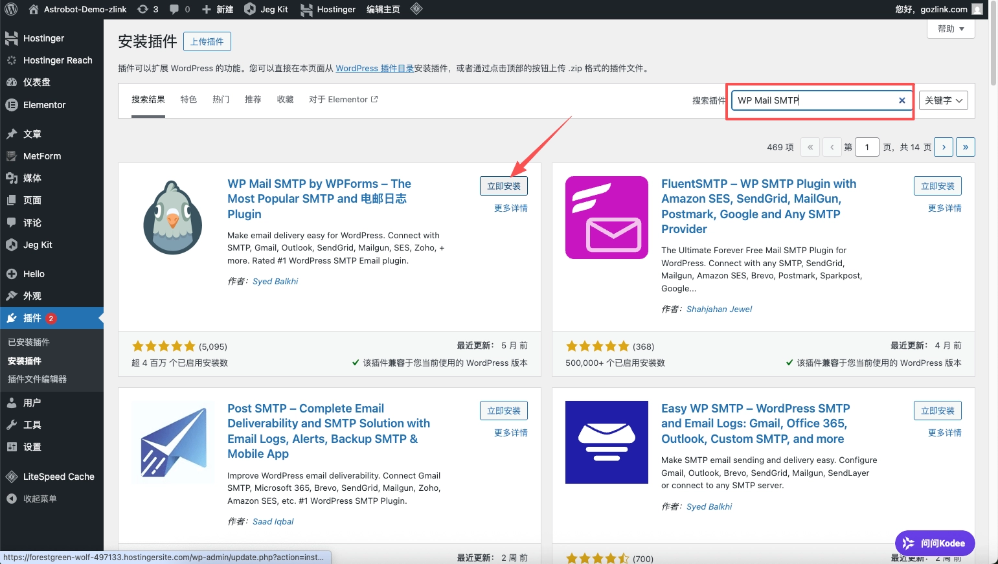Switch to 推荐 tab
This screenshot has width=998, height=564.
click(253, 100)
